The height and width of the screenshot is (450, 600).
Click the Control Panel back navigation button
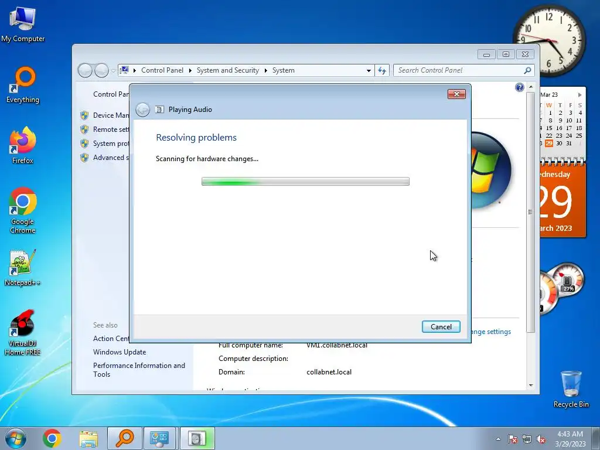coord(85,70)
